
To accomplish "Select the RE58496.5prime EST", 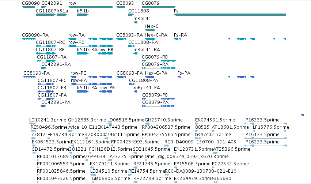I will [33, 131].
